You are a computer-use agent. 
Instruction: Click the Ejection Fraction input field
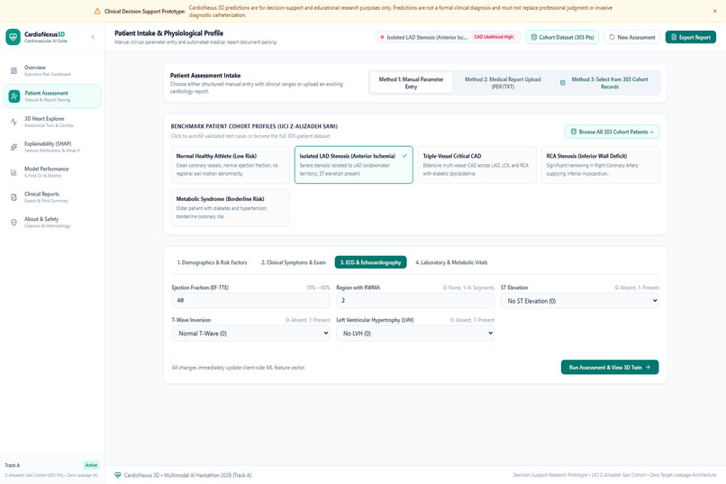[x=251, y=301]
